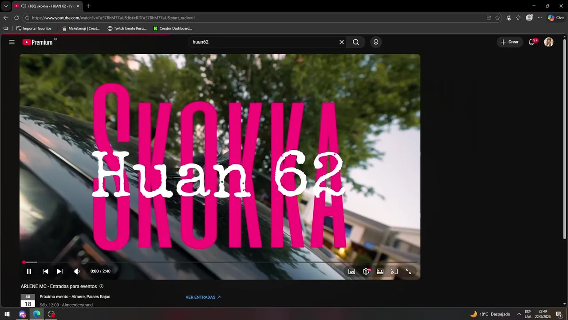Open the YouTube account avatar menu
Image resolution: width=568 pixels, height=320 pixels.
549,42
